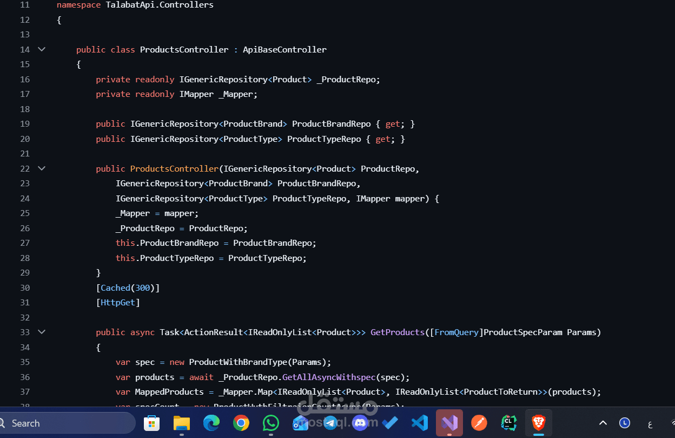Collapse the GetProducts method at line 33

tap(42, 332)
